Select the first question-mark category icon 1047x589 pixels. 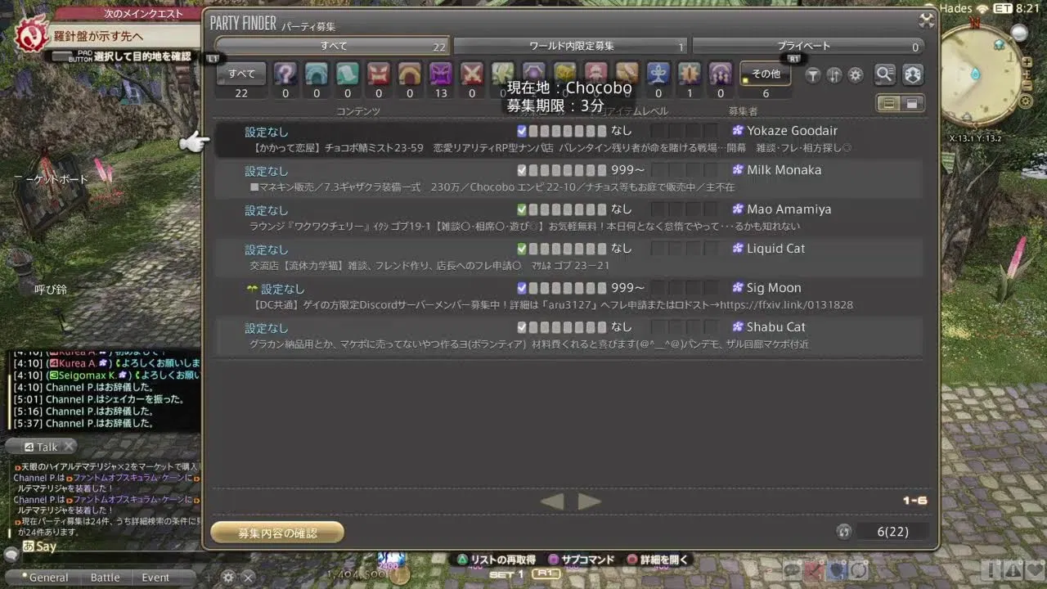click(285, 74)
